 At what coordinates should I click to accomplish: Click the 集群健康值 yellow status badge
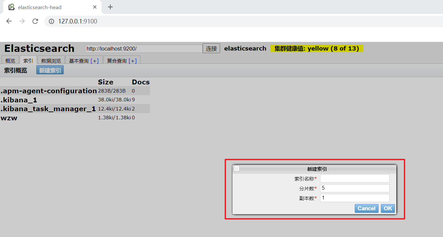(317, 49)
